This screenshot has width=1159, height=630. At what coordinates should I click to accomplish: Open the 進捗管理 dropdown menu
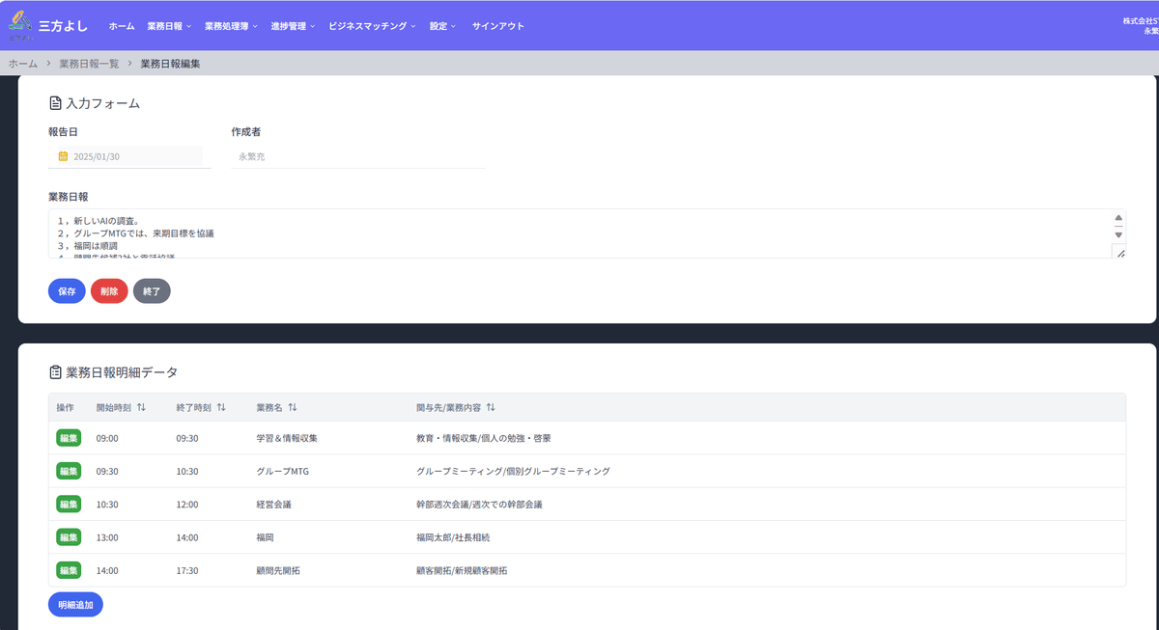click(293, 26)
